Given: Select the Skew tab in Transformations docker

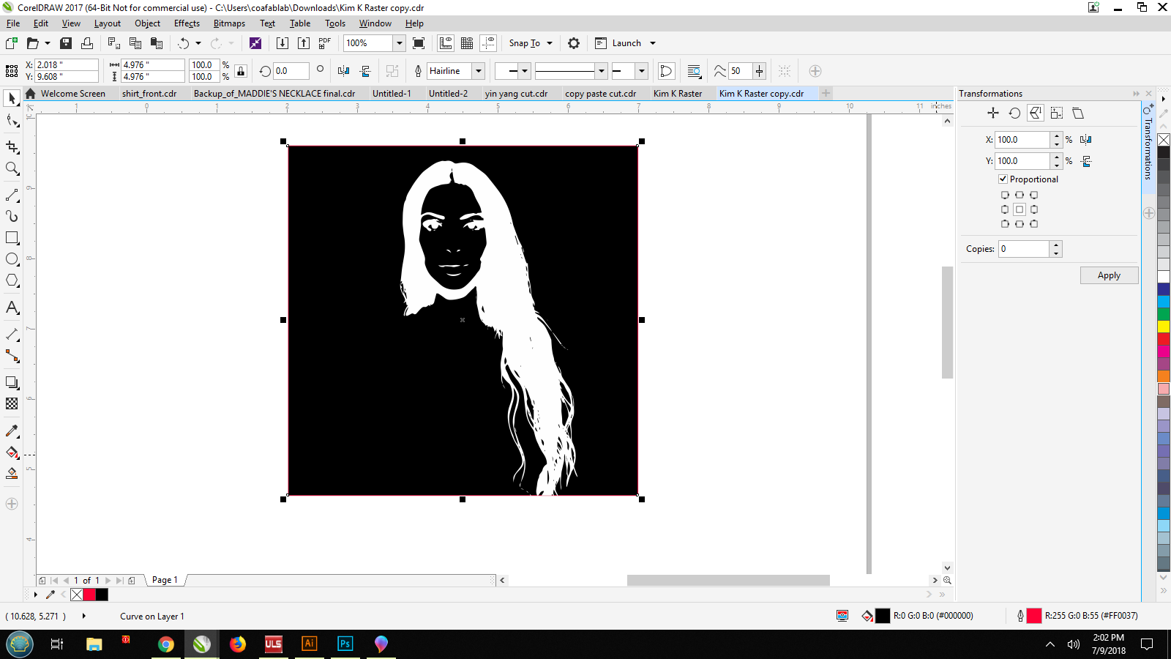Looking at the screenshot, I should click(x=1078, y=113).
